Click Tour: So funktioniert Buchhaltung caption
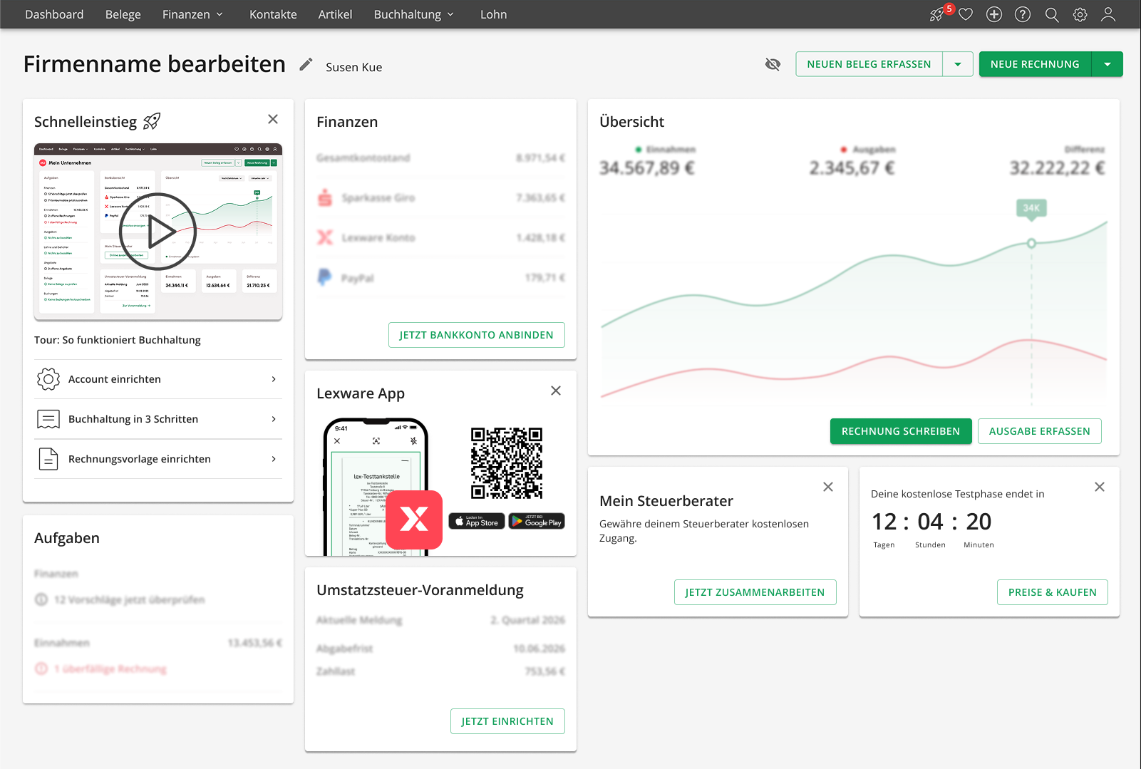 118,340
